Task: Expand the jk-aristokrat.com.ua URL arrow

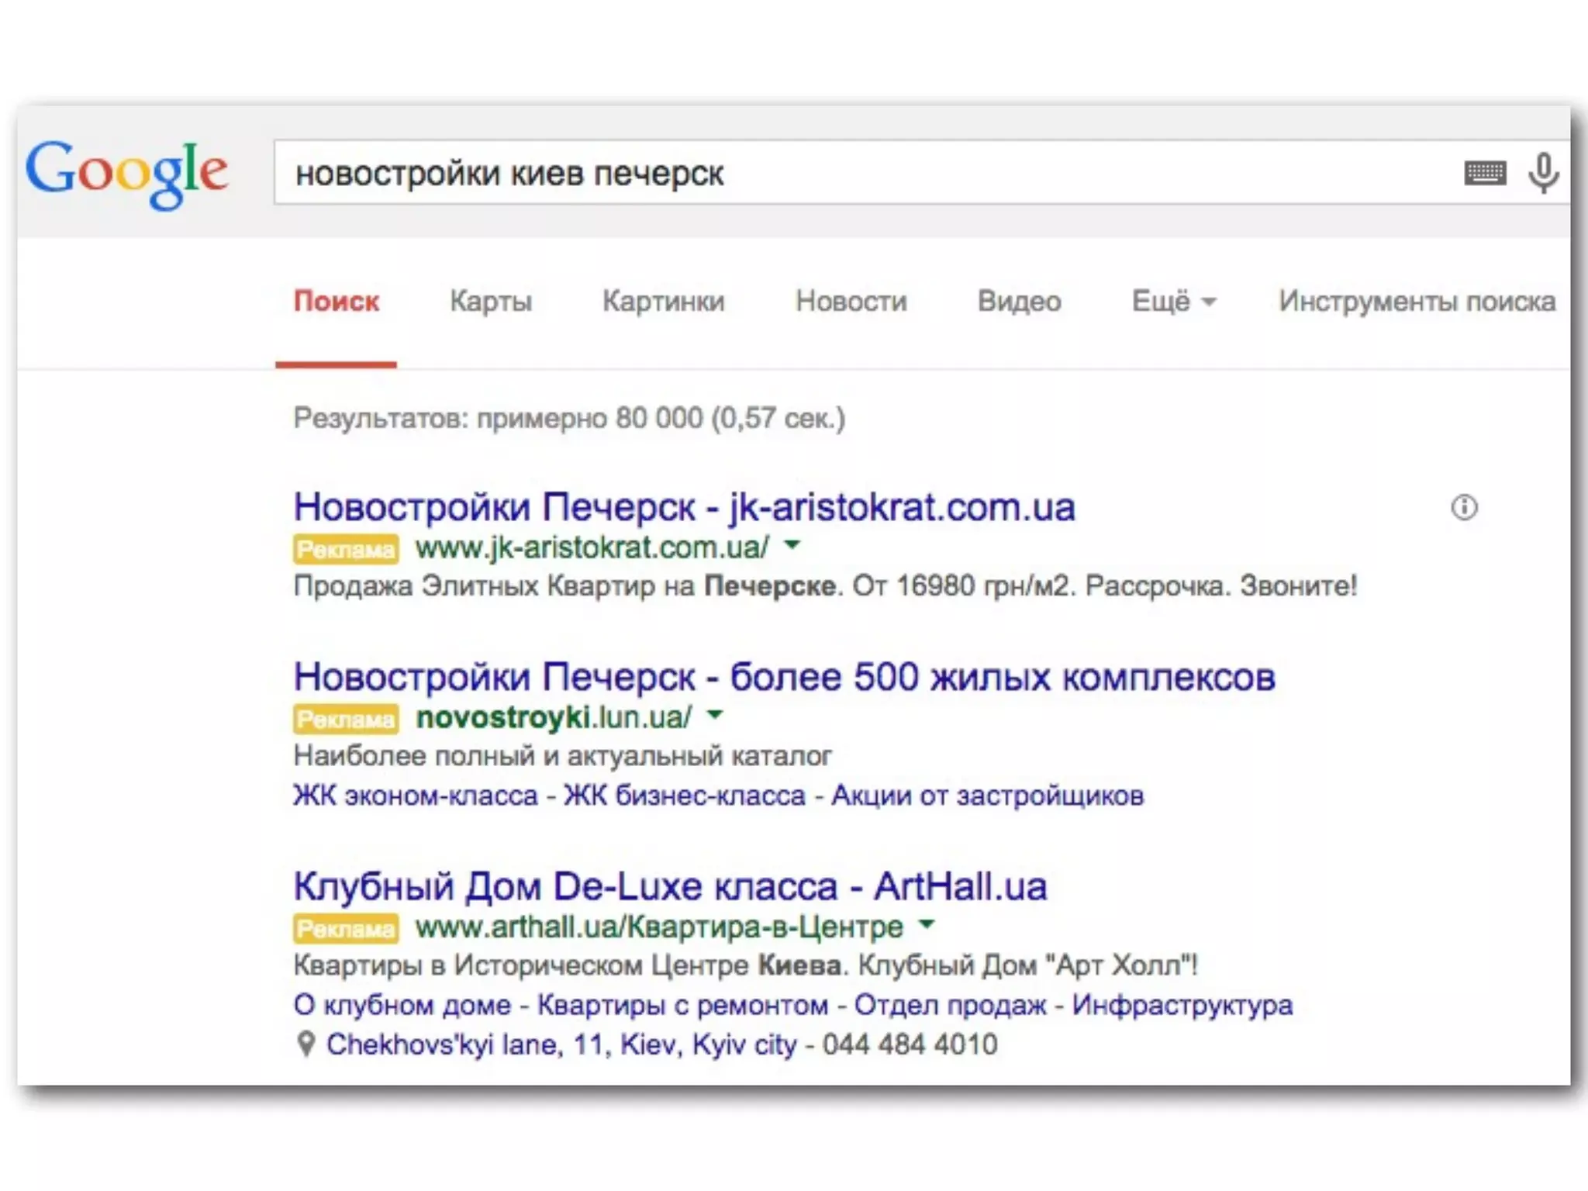Action: tap(792, 546)
